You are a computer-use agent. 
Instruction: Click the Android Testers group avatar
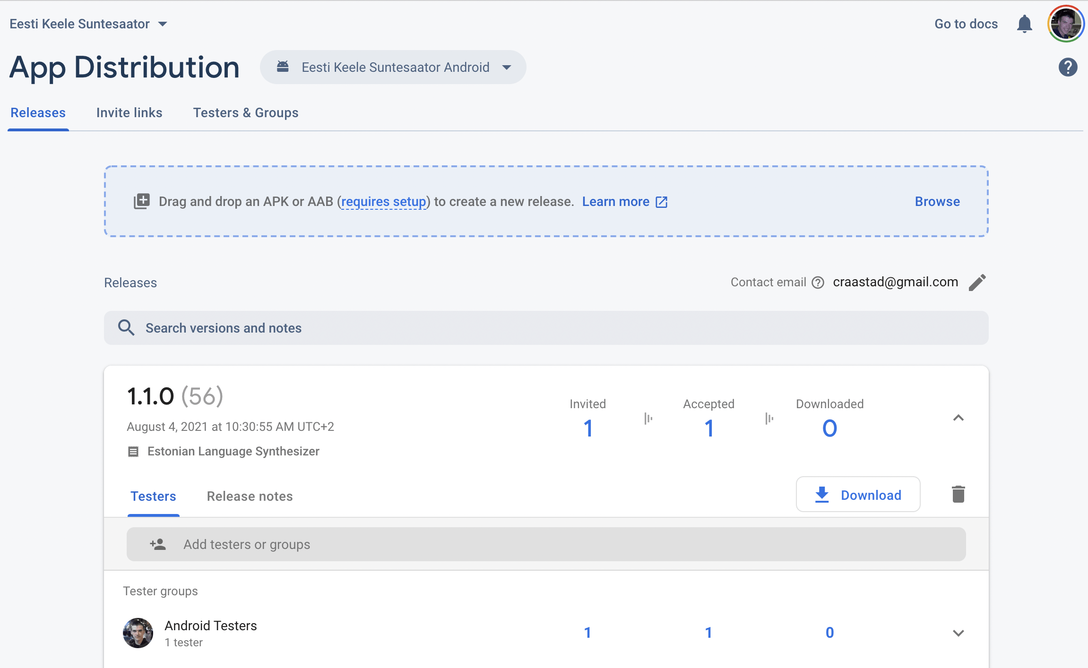click(x=138, y=633)
